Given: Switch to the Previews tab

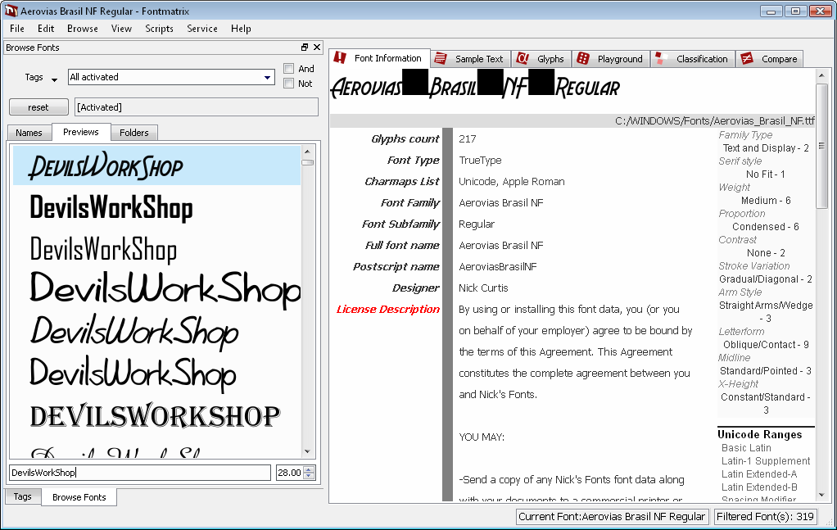Looking at the screenshot, I should coord(80,132).
